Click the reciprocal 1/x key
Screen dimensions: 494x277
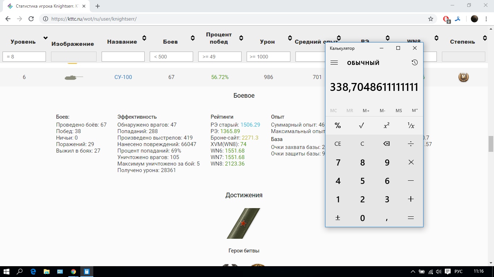click(x=411, y=126)
